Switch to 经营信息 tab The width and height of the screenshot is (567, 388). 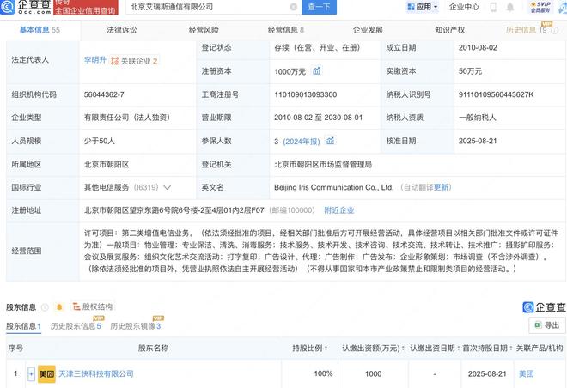coord(286,30)
